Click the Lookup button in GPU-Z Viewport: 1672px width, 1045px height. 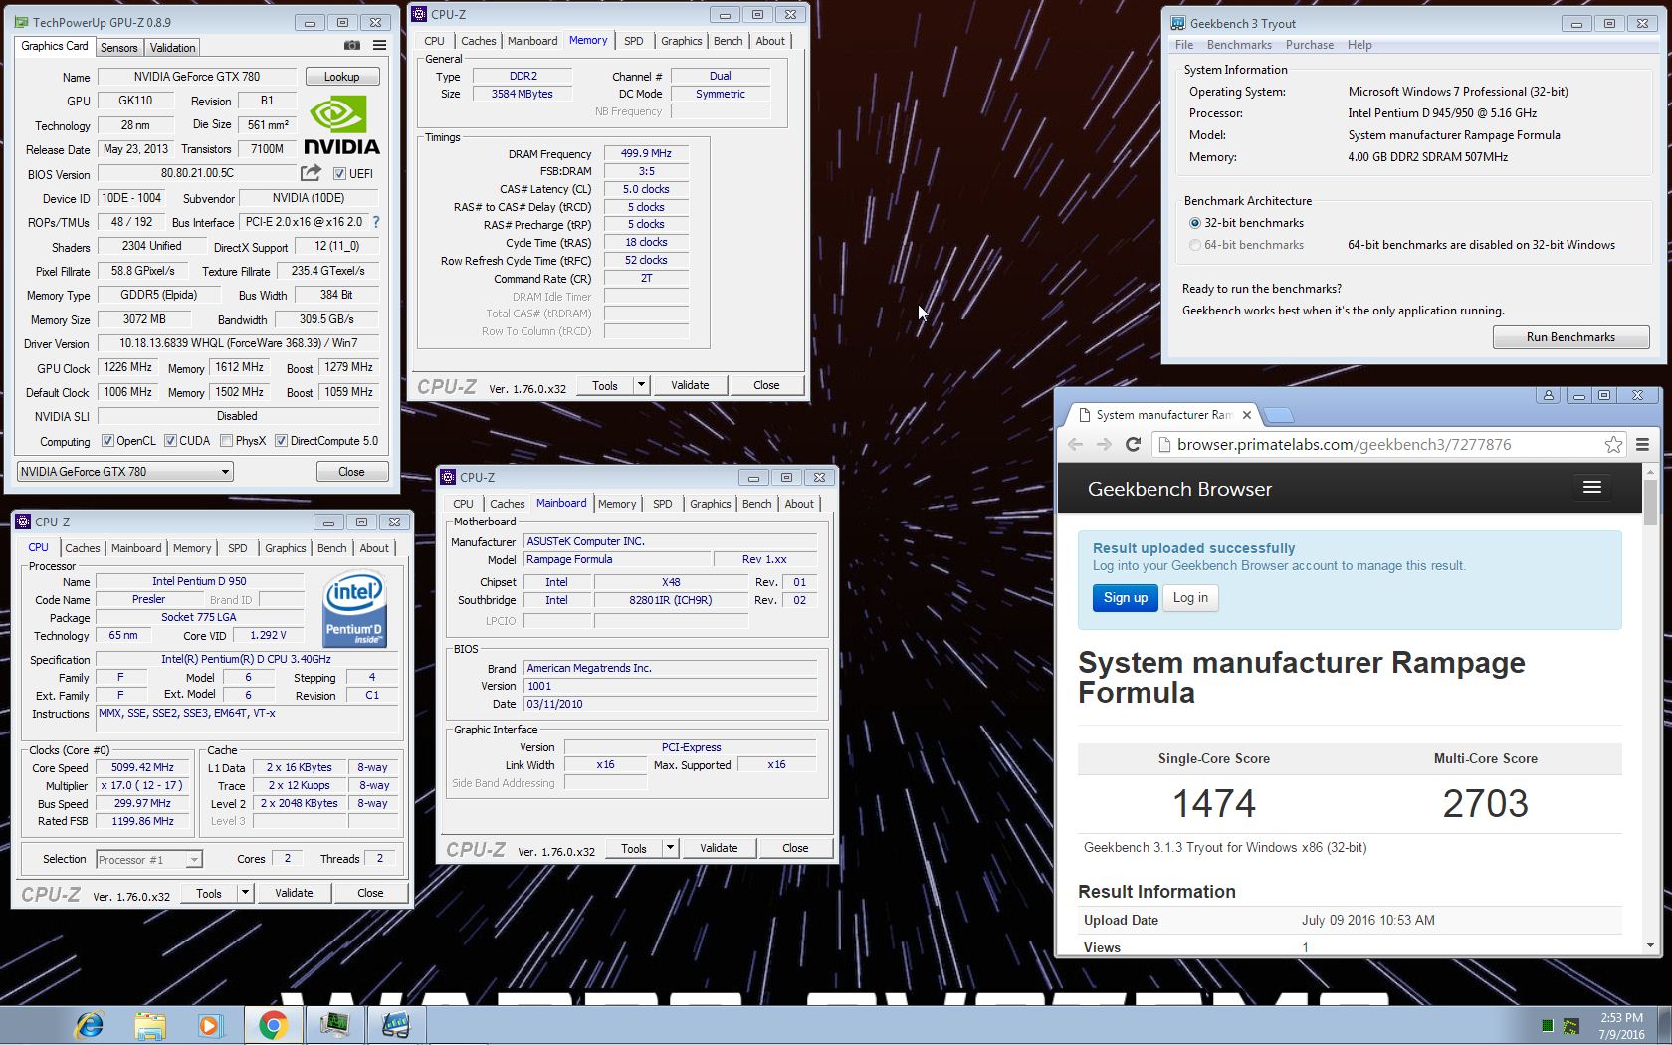point(341,77)
